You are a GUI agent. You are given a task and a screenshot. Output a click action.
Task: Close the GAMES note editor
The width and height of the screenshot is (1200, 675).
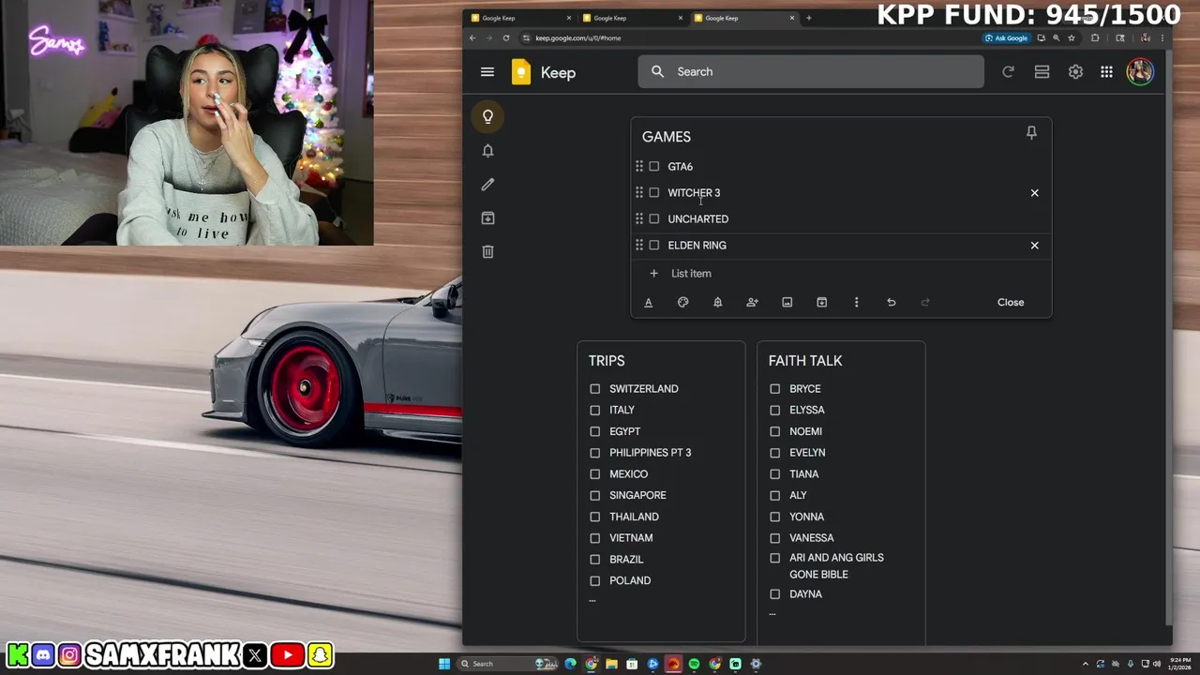coord(1011,302)
